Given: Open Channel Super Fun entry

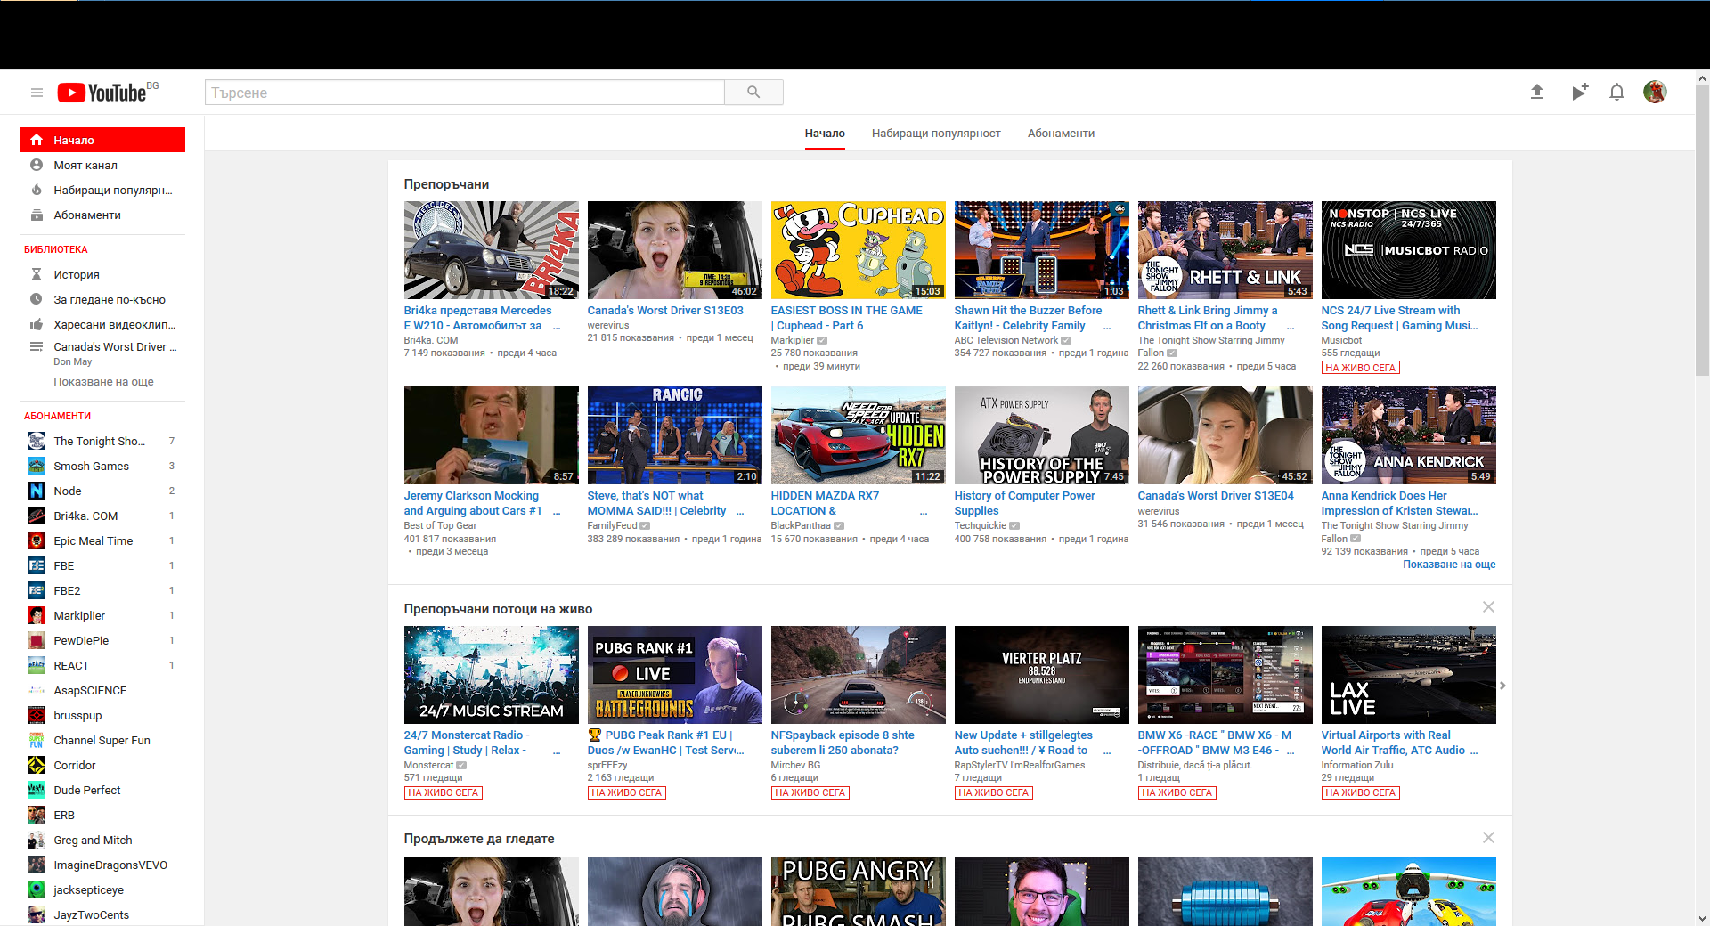Looking at the screenshot, I should click(x=102, y=740).
